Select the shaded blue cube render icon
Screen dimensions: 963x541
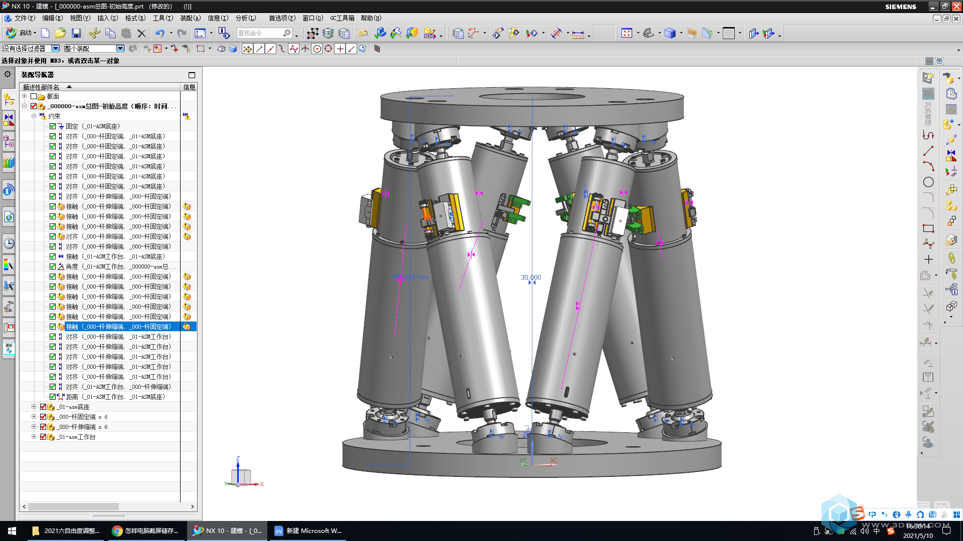[670, 33]
